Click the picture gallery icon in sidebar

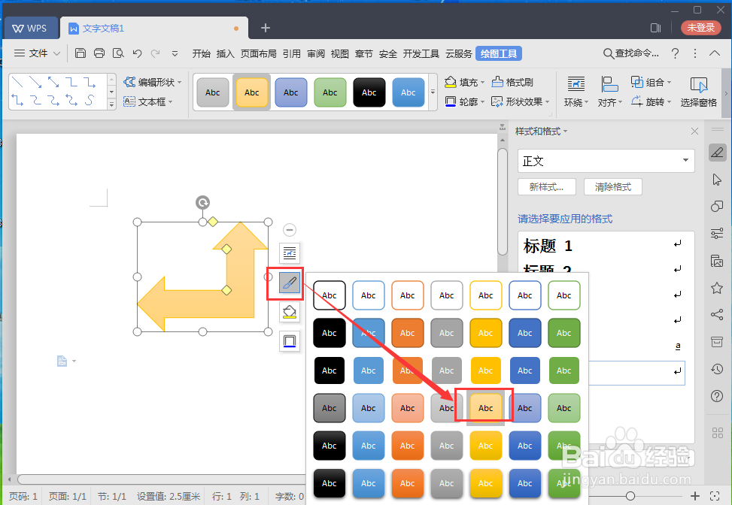click(717, 261)
